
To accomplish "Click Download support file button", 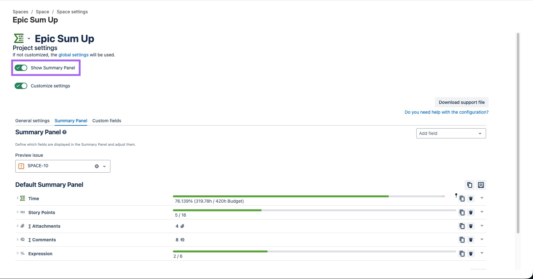I will point(462,102).
